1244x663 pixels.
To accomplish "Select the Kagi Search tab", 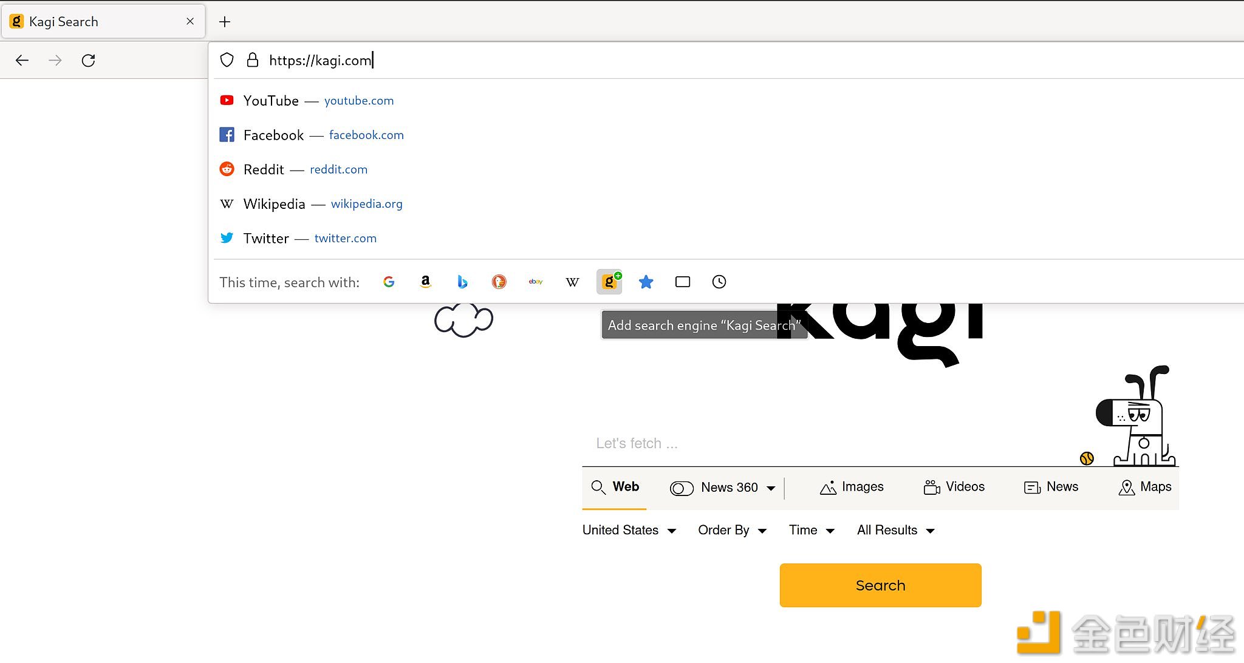I will click(x=103, y=22).
